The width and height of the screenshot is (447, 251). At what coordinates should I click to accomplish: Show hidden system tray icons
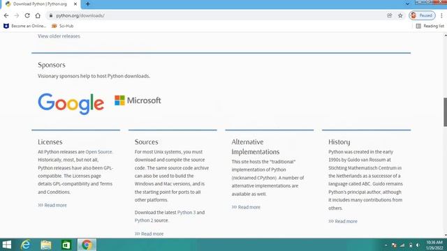(x=386, y=245)
